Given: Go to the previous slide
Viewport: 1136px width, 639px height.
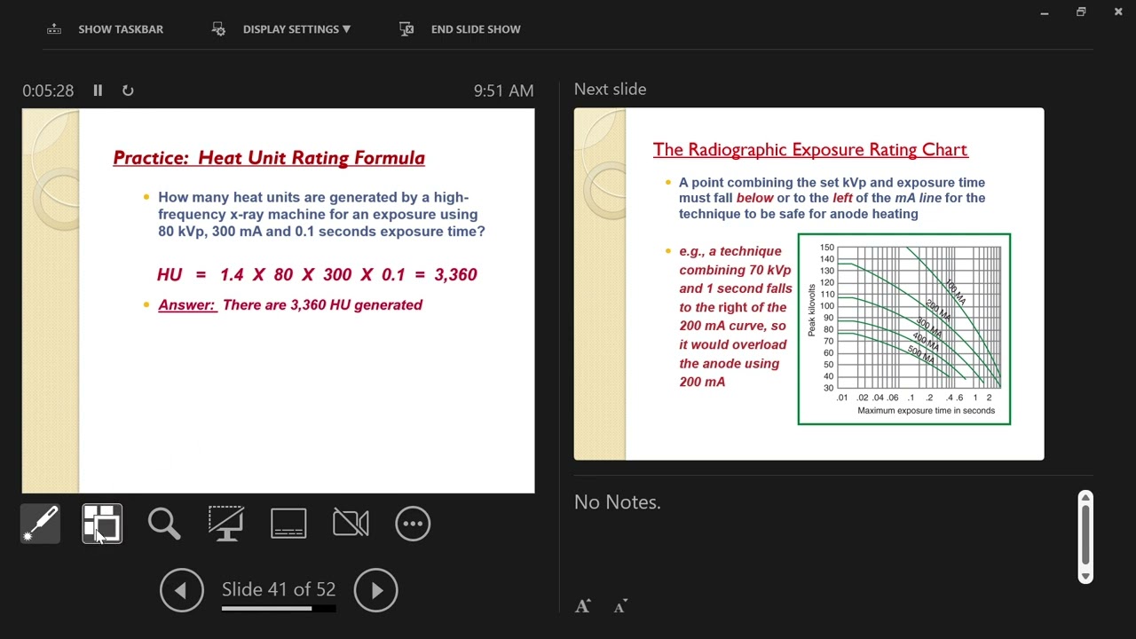Looking at the screenshot, I should [182, 590].
